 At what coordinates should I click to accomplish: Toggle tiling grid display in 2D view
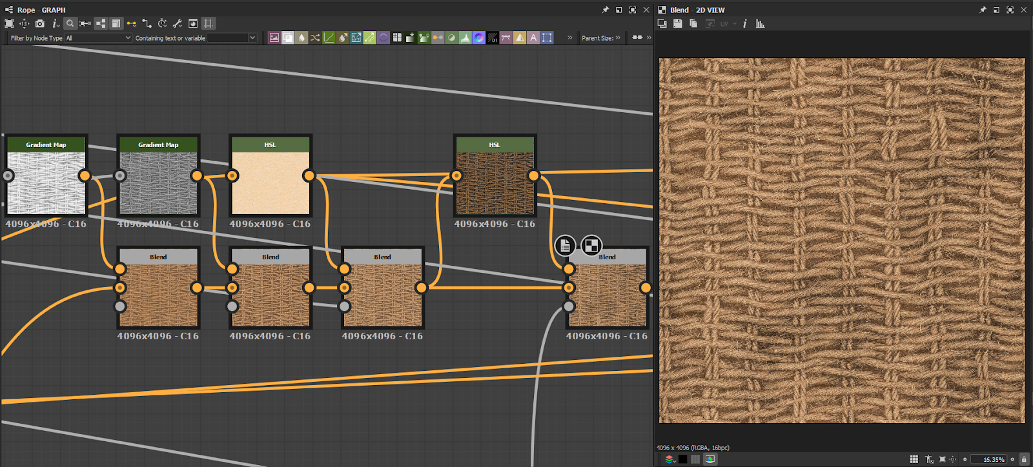tap(914, 459)
